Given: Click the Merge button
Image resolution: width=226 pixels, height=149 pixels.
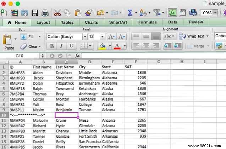Looking at the screenshot, I should pos(196,46).
